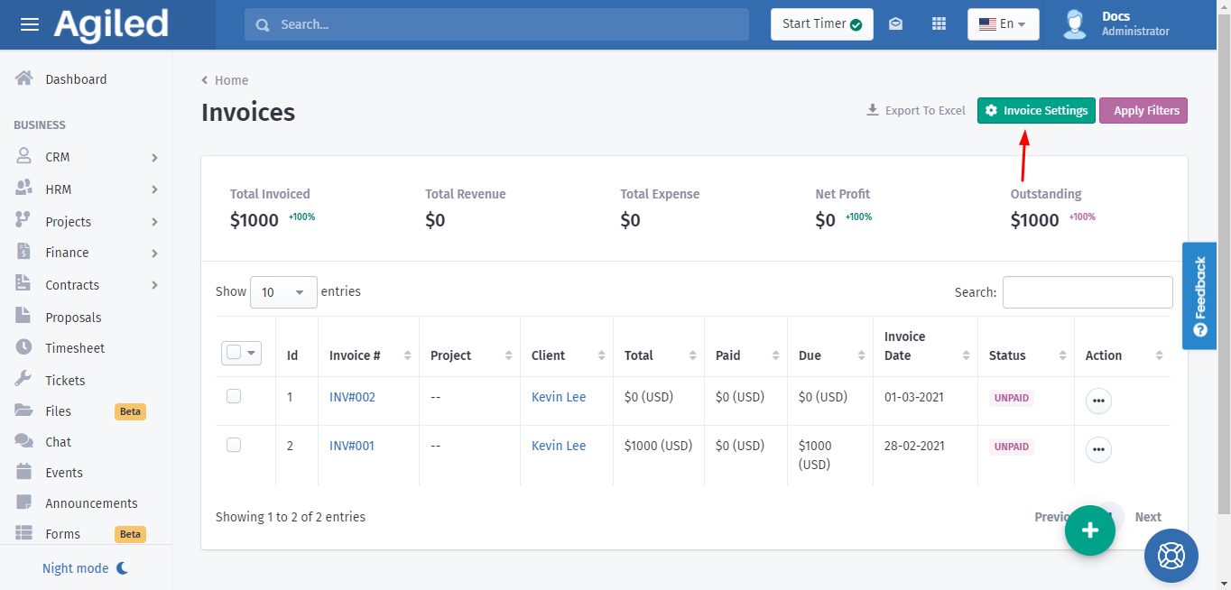This screenshot has width=1231, height=590.
Task: Open the lifebuoy help widget
Action: [1171, 556]
